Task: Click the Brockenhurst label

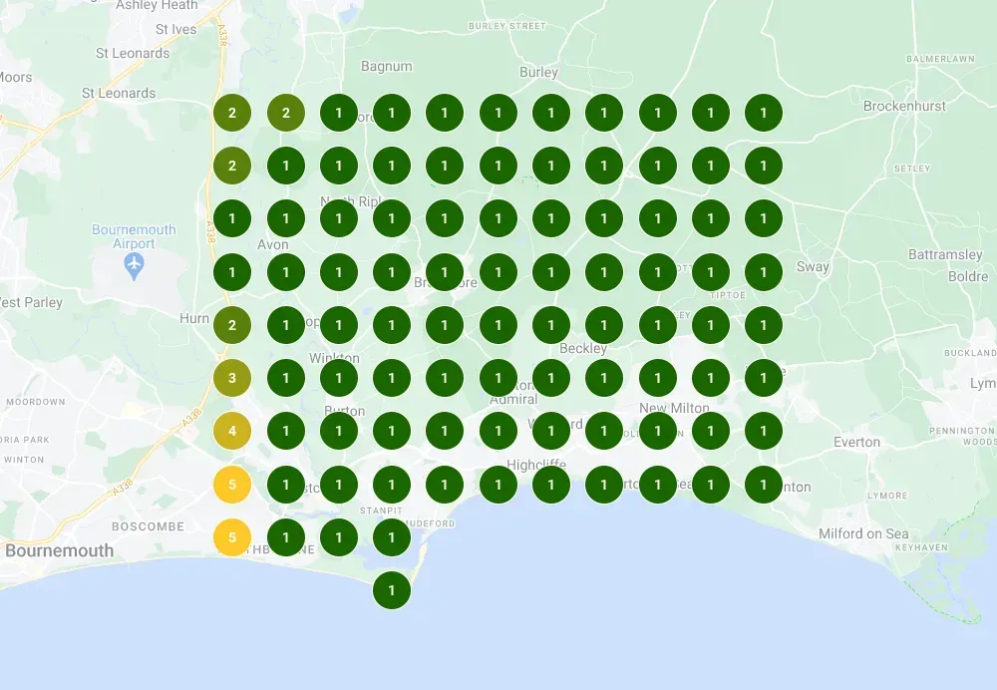Action: click(x=904, y=107)
